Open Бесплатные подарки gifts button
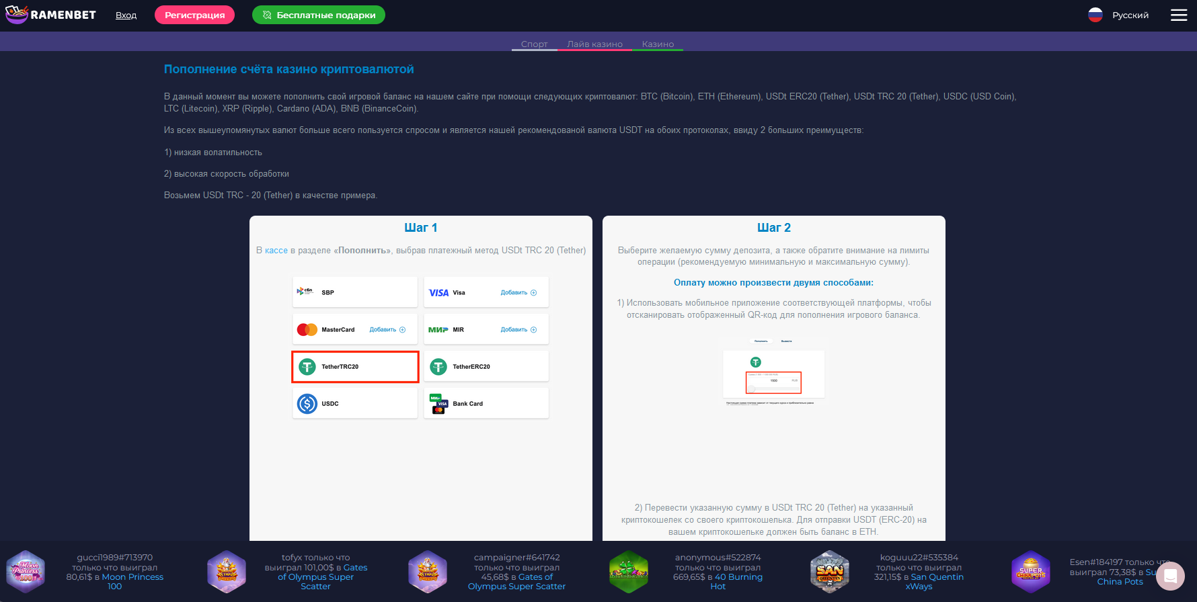 [319, 15]
